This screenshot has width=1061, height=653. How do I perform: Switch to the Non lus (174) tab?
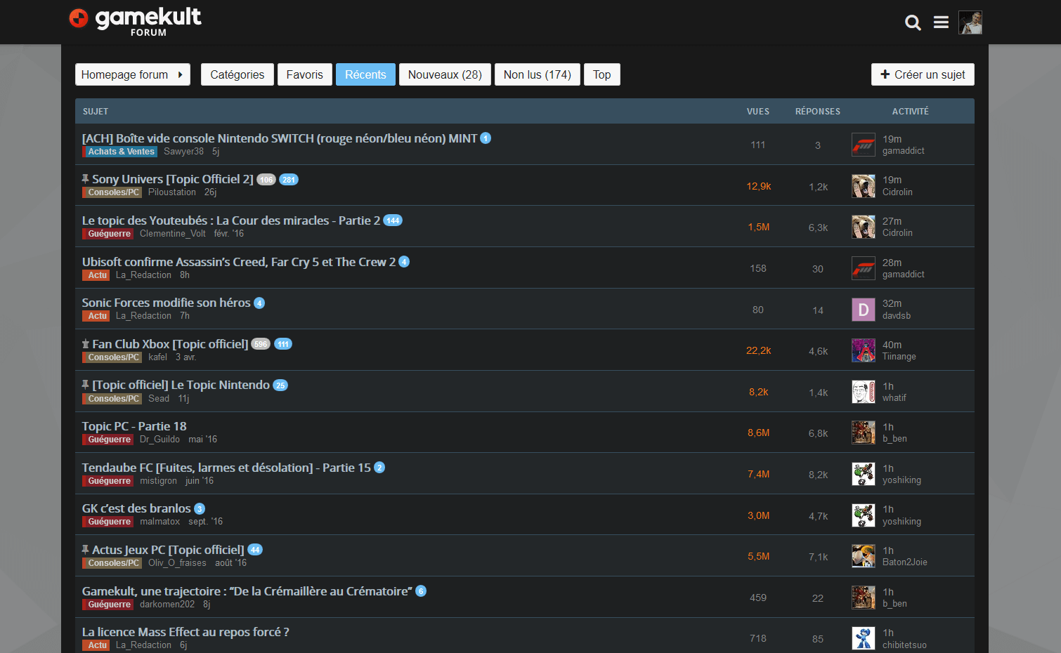(537, 74)
